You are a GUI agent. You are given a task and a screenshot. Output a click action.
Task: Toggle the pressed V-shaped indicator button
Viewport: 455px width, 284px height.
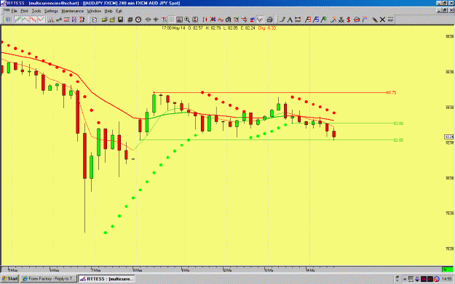(260, 20)
